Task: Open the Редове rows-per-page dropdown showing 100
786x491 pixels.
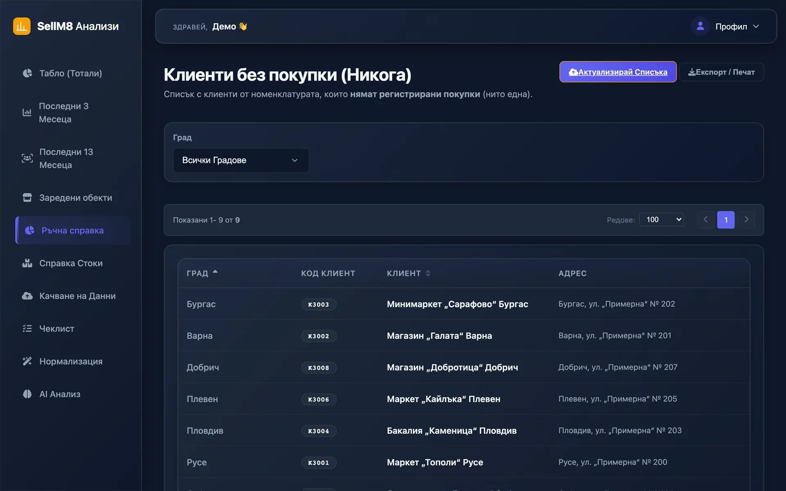Action: coord(662,220)
